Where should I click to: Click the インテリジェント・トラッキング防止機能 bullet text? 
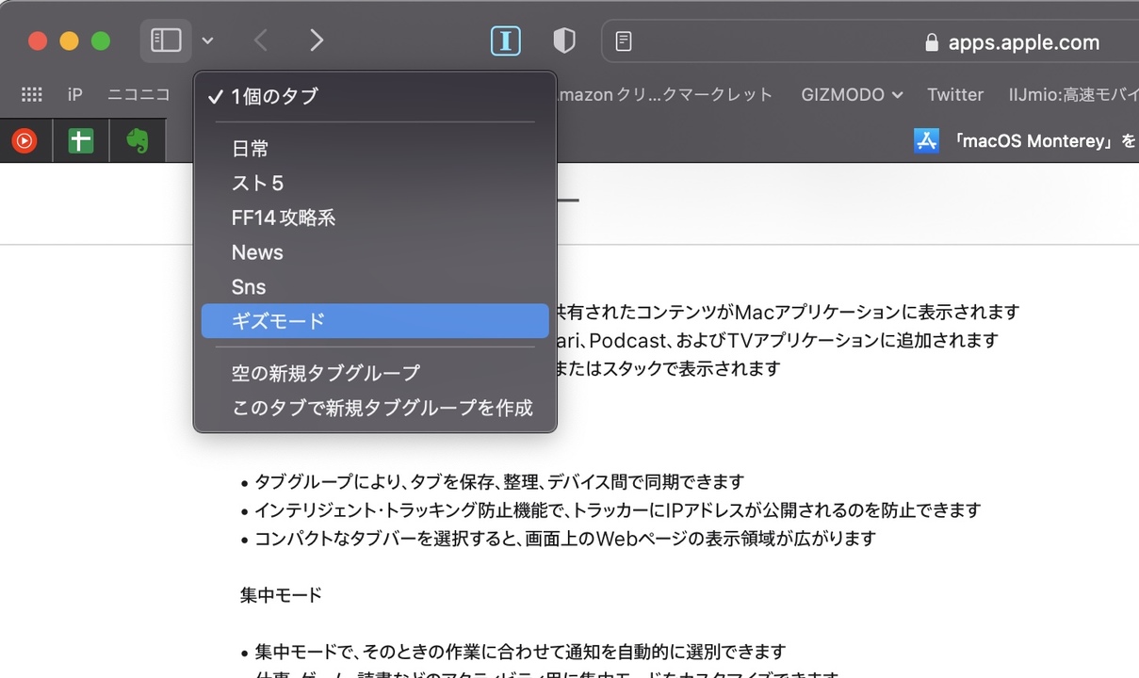(618, 510)
